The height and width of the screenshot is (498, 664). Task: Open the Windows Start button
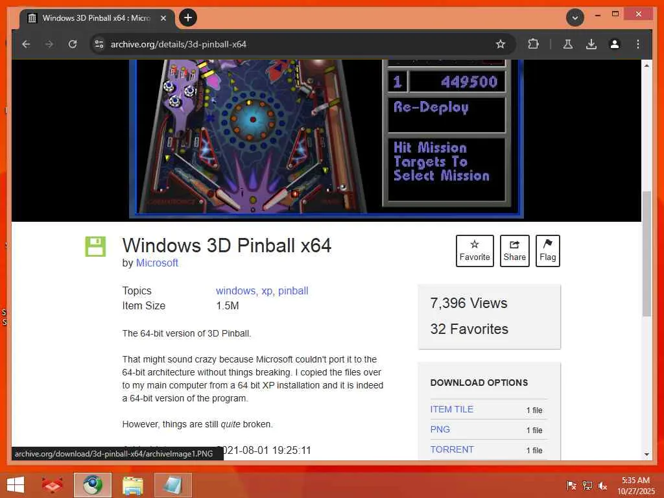point(16,485)
